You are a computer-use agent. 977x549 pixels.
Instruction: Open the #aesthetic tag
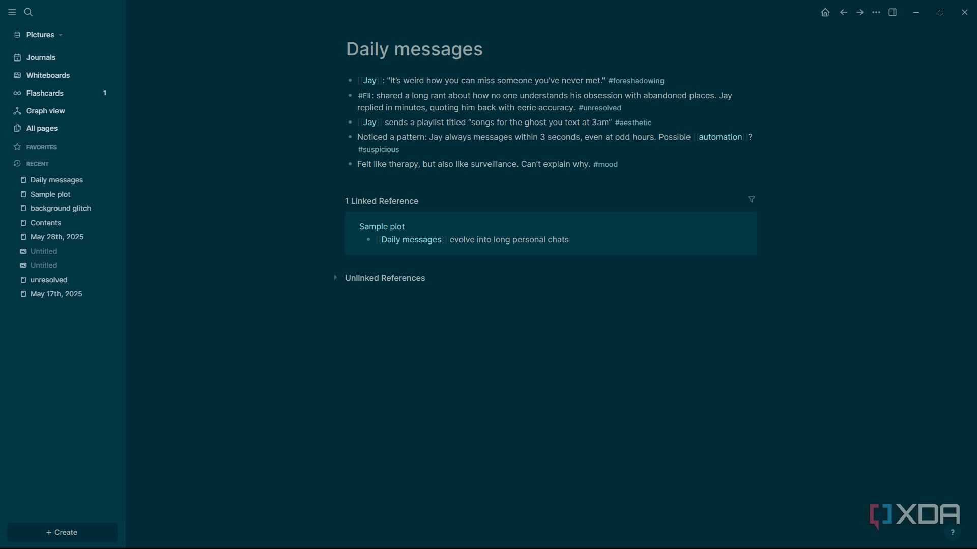pyautogui.click(x=633, y=123)
